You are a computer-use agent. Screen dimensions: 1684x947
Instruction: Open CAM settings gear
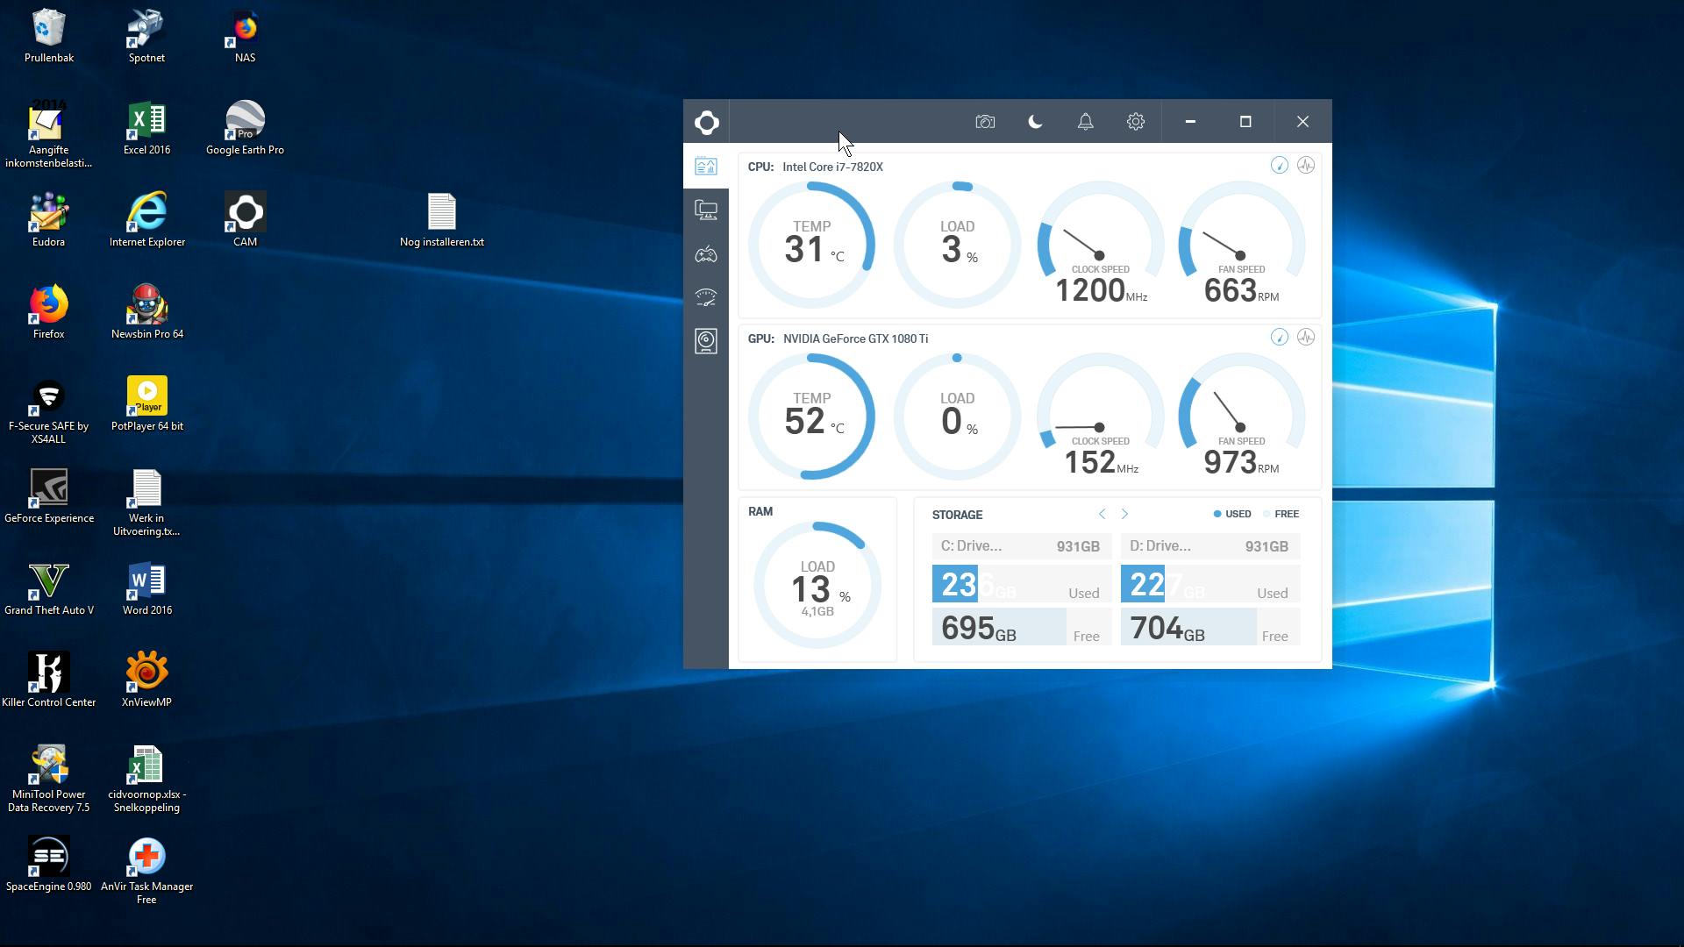[x=1135, y=122]
